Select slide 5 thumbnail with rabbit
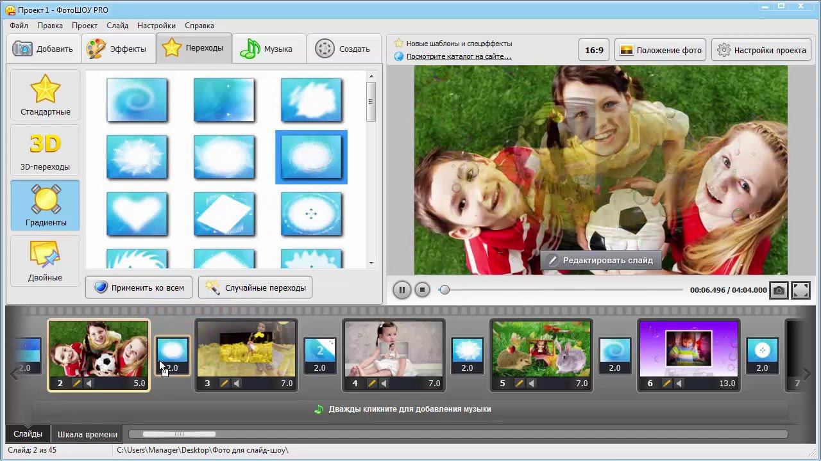The height and width of the screenshot is (461, 821). 541,349
